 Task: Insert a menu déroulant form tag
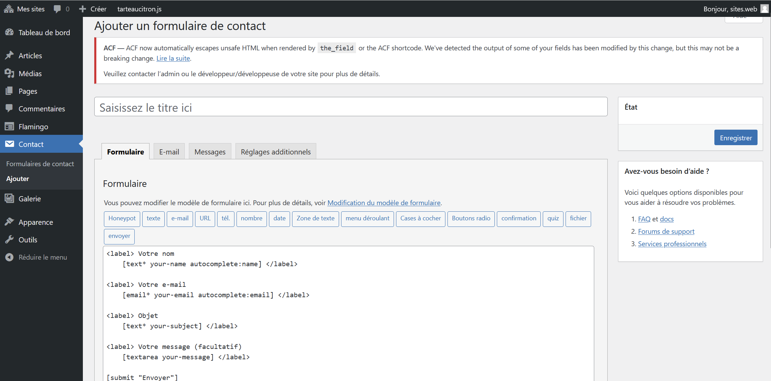tap(367, 219)
